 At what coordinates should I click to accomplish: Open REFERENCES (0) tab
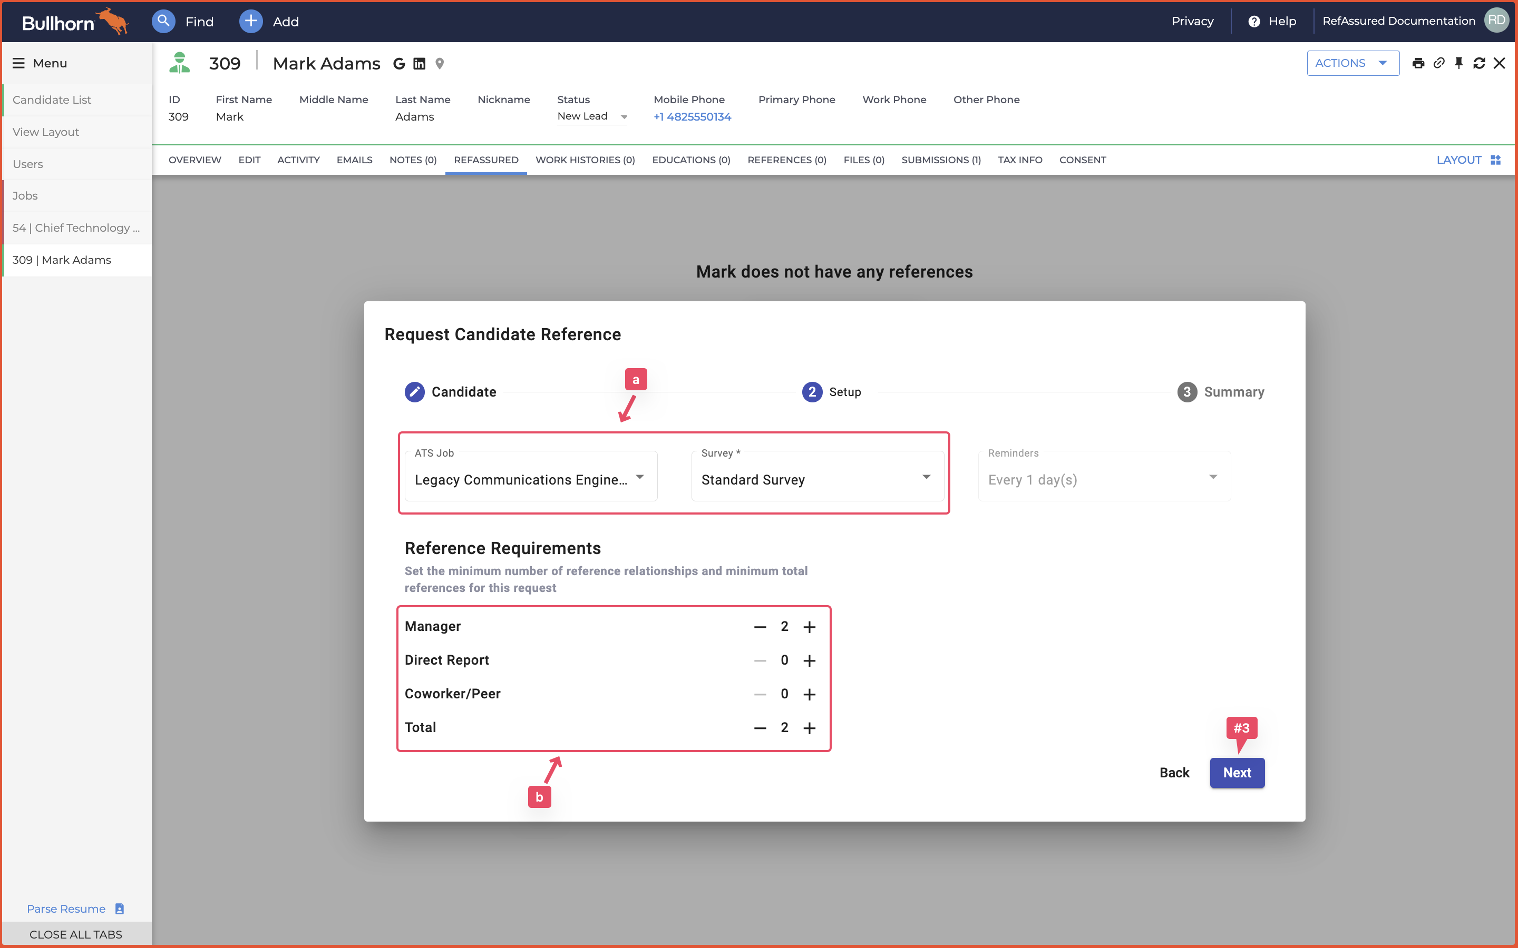point(786,160)
